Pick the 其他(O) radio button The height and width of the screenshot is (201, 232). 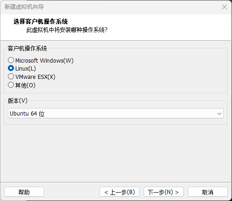pyautogui.click(x=11, y=85)
